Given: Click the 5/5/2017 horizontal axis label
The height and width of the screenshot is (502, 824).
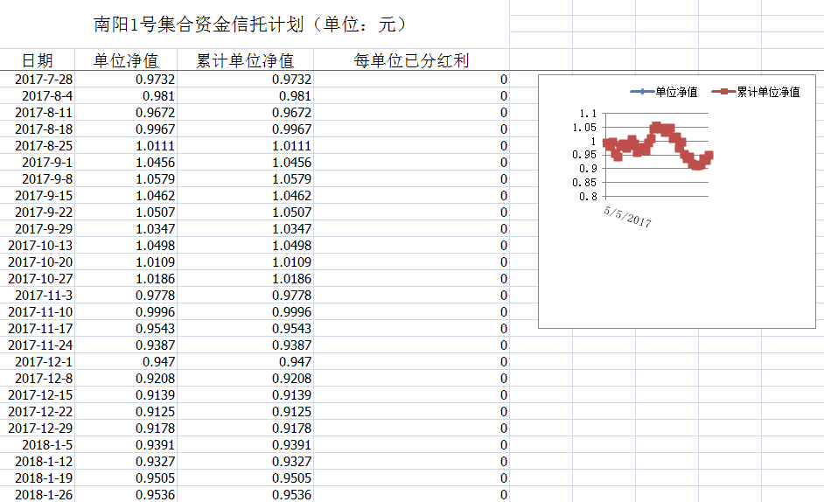Looking at the screenshot, I should pos(627,215).
